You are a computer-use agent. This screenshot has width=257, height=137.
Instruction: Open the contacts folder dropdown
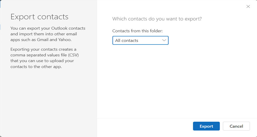(140, 41)
